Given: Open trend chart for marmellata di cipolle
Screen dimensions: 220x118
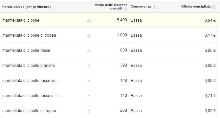Looking at the screenshot, I should 88,20.
